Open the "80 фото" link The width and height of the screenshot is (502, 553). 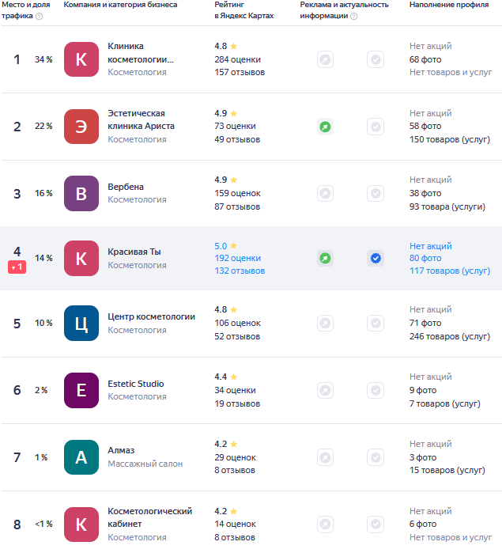pyautogui.click(x=425, y=258)
